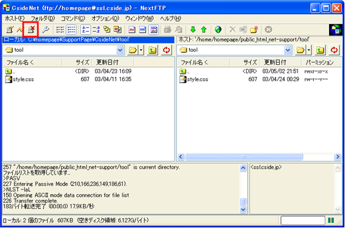Click the disconnect icon with red X
The width and height of the screenshot is (345, 228).
click(x=31, y=29)
